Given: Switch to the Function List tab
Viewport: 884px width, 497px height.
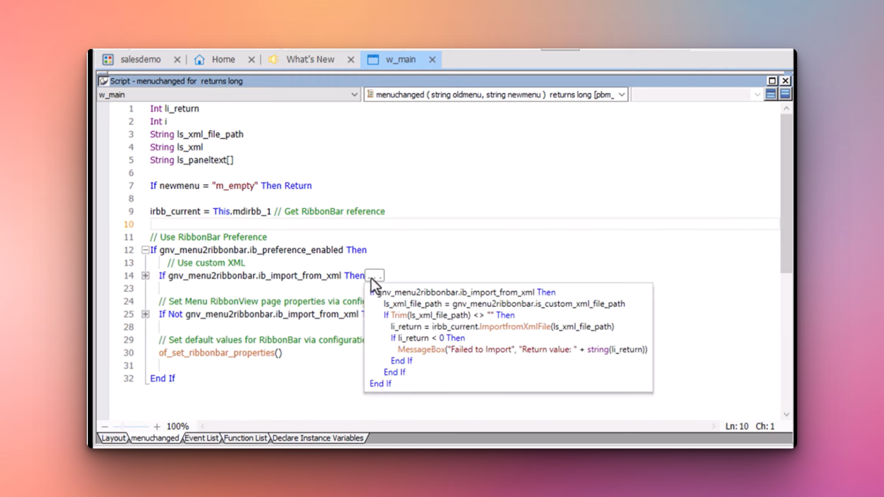Looking at the screenshot, I should coord(245,437).
